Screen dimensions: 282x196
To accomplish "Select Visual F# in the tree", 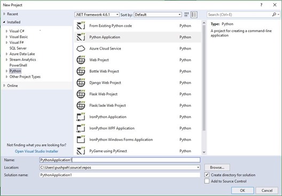I will point(17,43).
